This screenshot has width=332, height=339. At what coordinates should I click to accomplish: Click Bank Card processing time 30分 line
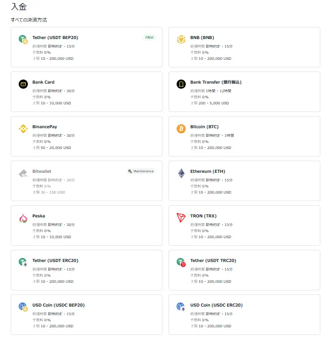(x=54, y=91)
